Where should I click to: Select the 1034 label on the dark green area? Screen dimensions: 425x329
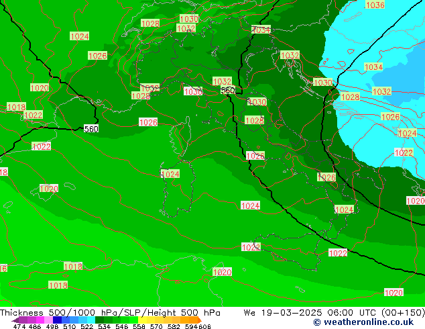click(261, 30)
